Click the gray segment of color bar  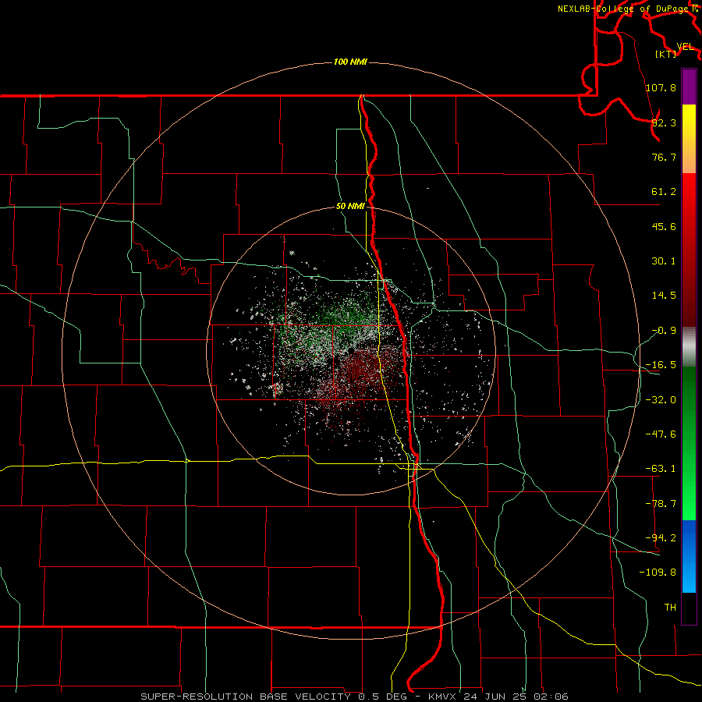click(689, 347)
